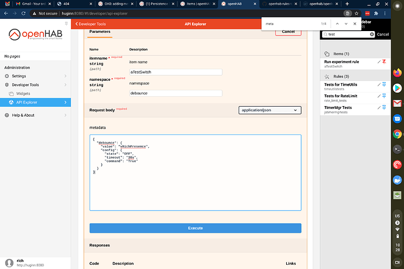Edit the Run experiment rule item
404x269 pixels.
pyautogui.click(x=379, y=62)
